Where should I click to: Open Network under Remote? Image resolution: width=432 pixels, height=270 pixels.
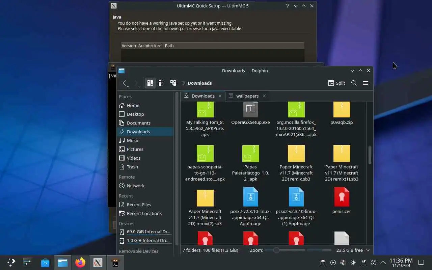click(145, 186)
